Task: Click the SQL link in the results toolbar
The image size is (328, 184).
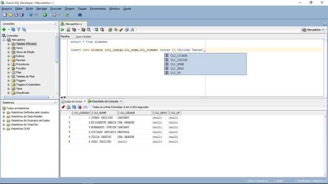Action: click(85, 107)
